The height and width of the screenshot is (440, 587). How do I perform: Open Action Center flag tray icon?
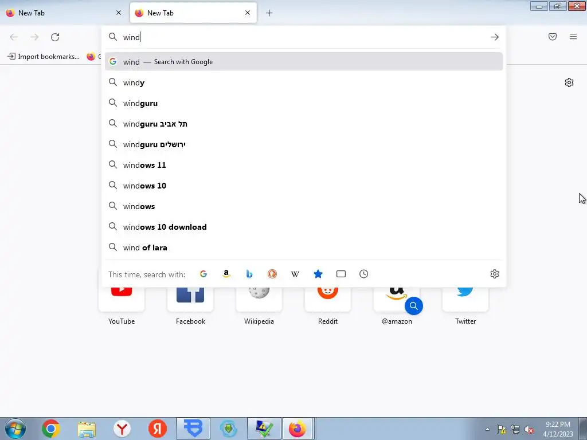[501, 430]
